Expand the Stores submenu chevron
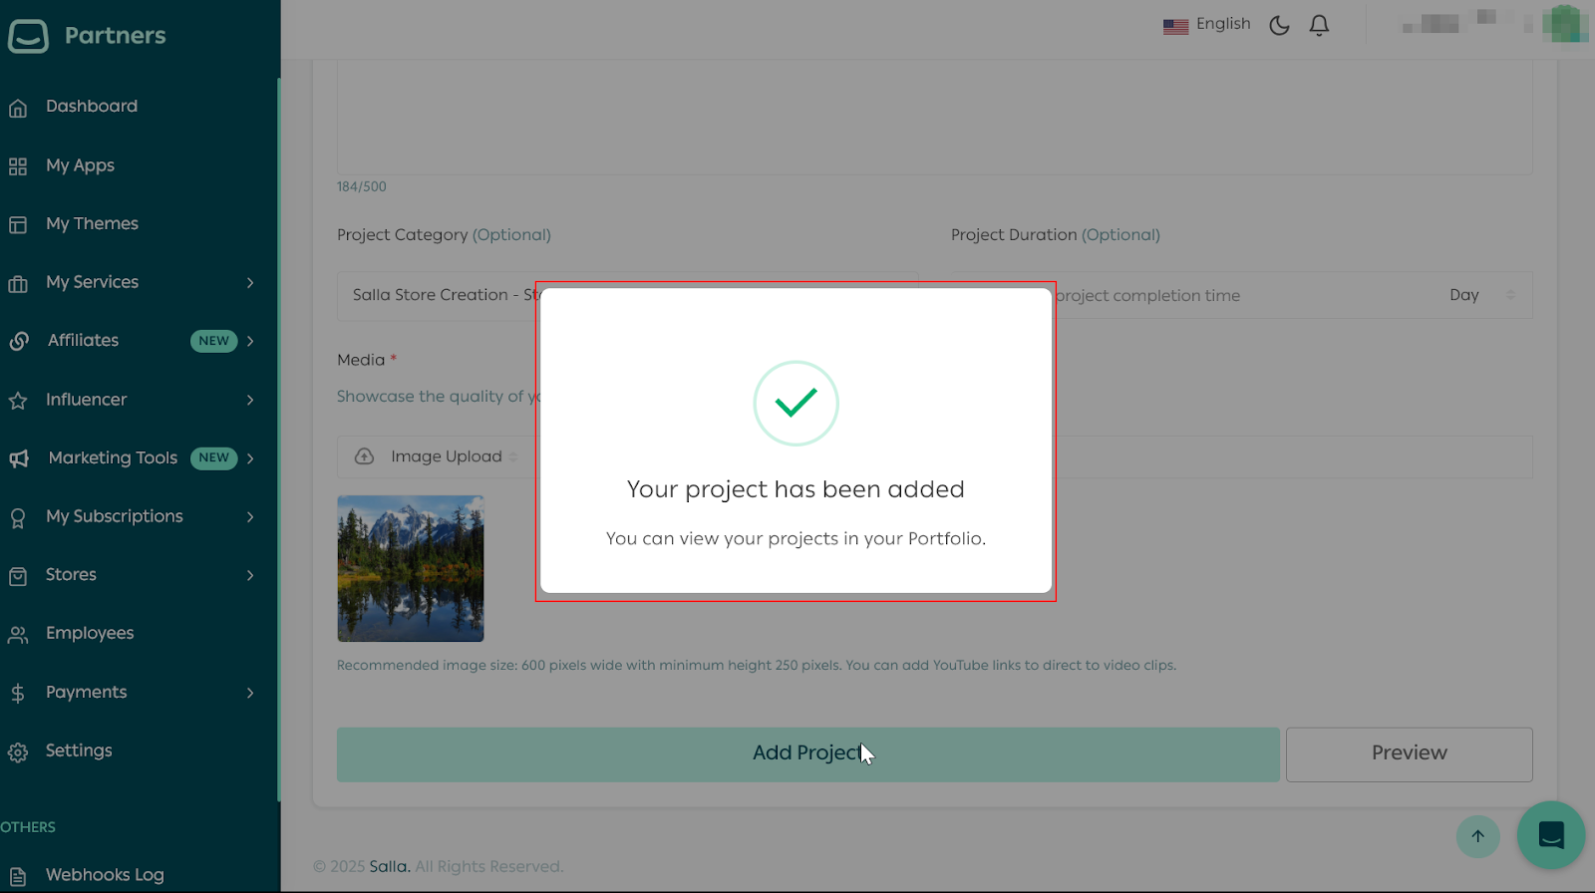 click(x=250, y=575)
